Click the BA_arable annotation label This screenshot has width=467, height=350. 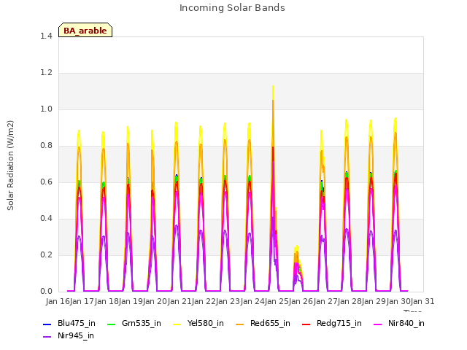pyautogui.click(x=85, y=31)
